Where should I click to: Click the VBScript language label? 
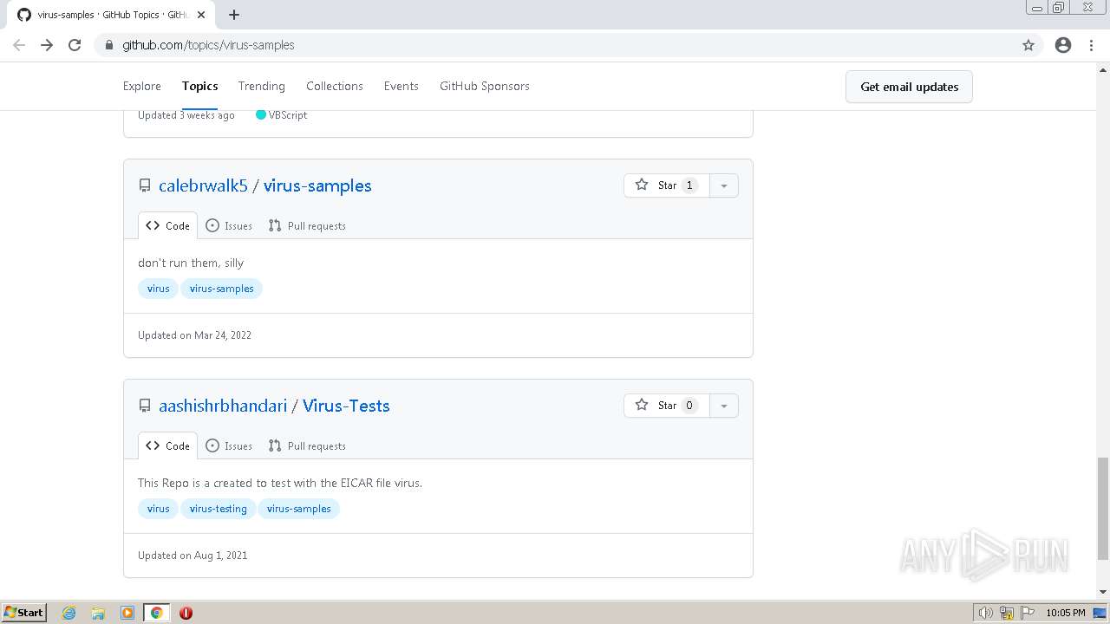coord(288,114)
